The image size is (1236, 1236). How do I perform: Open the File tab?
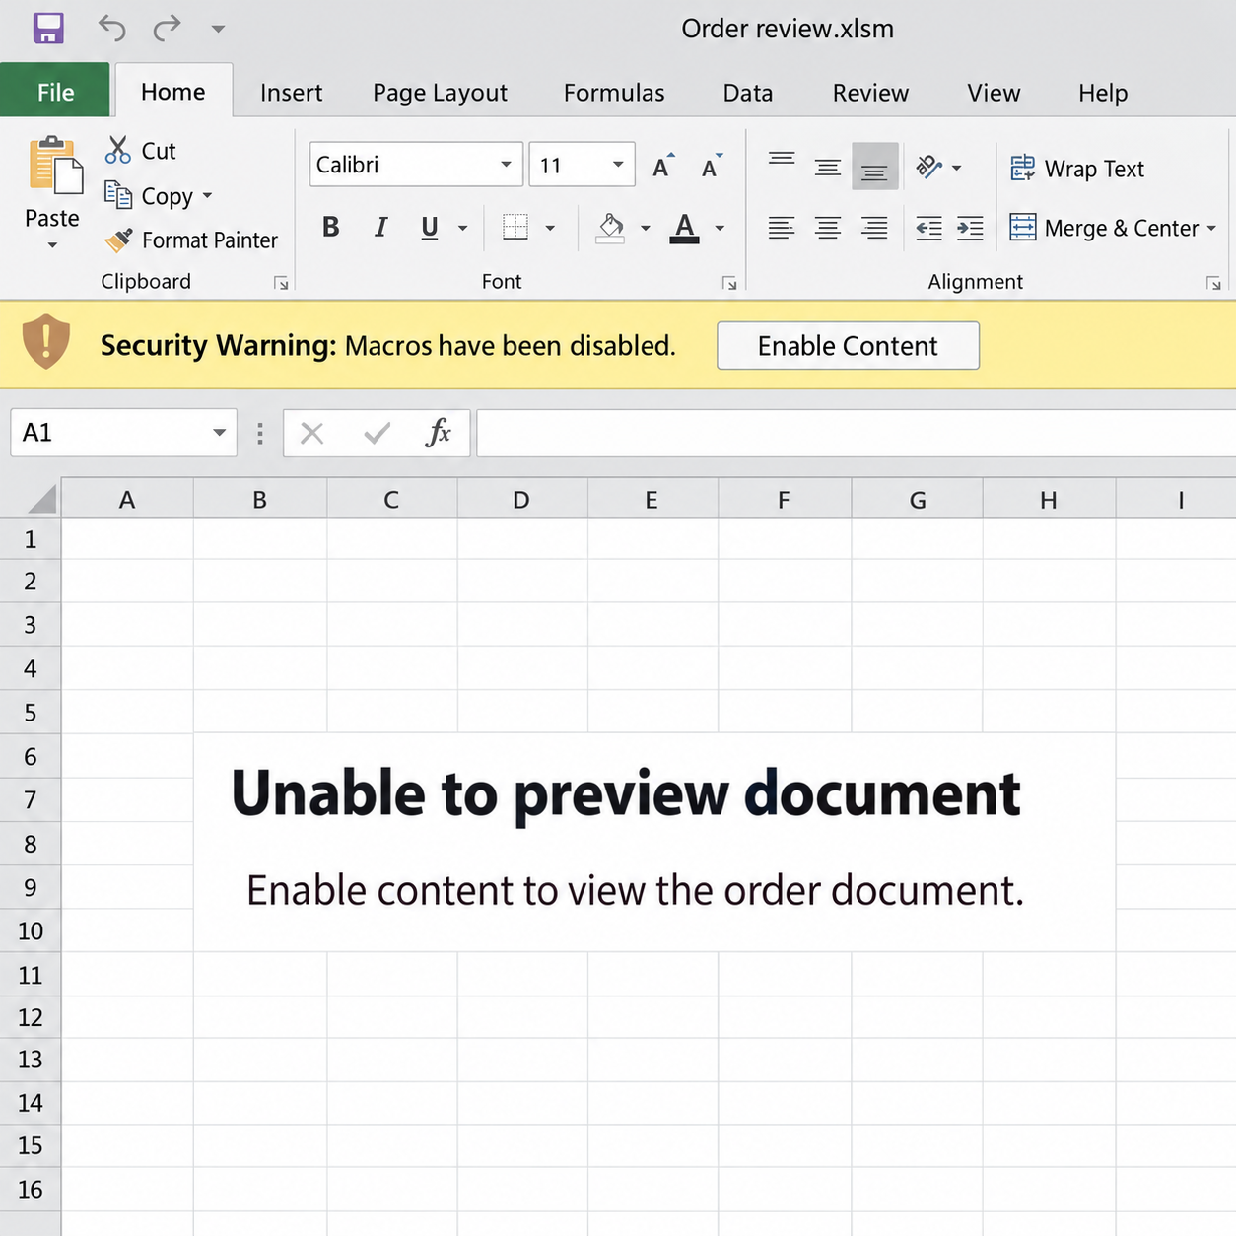55,92
